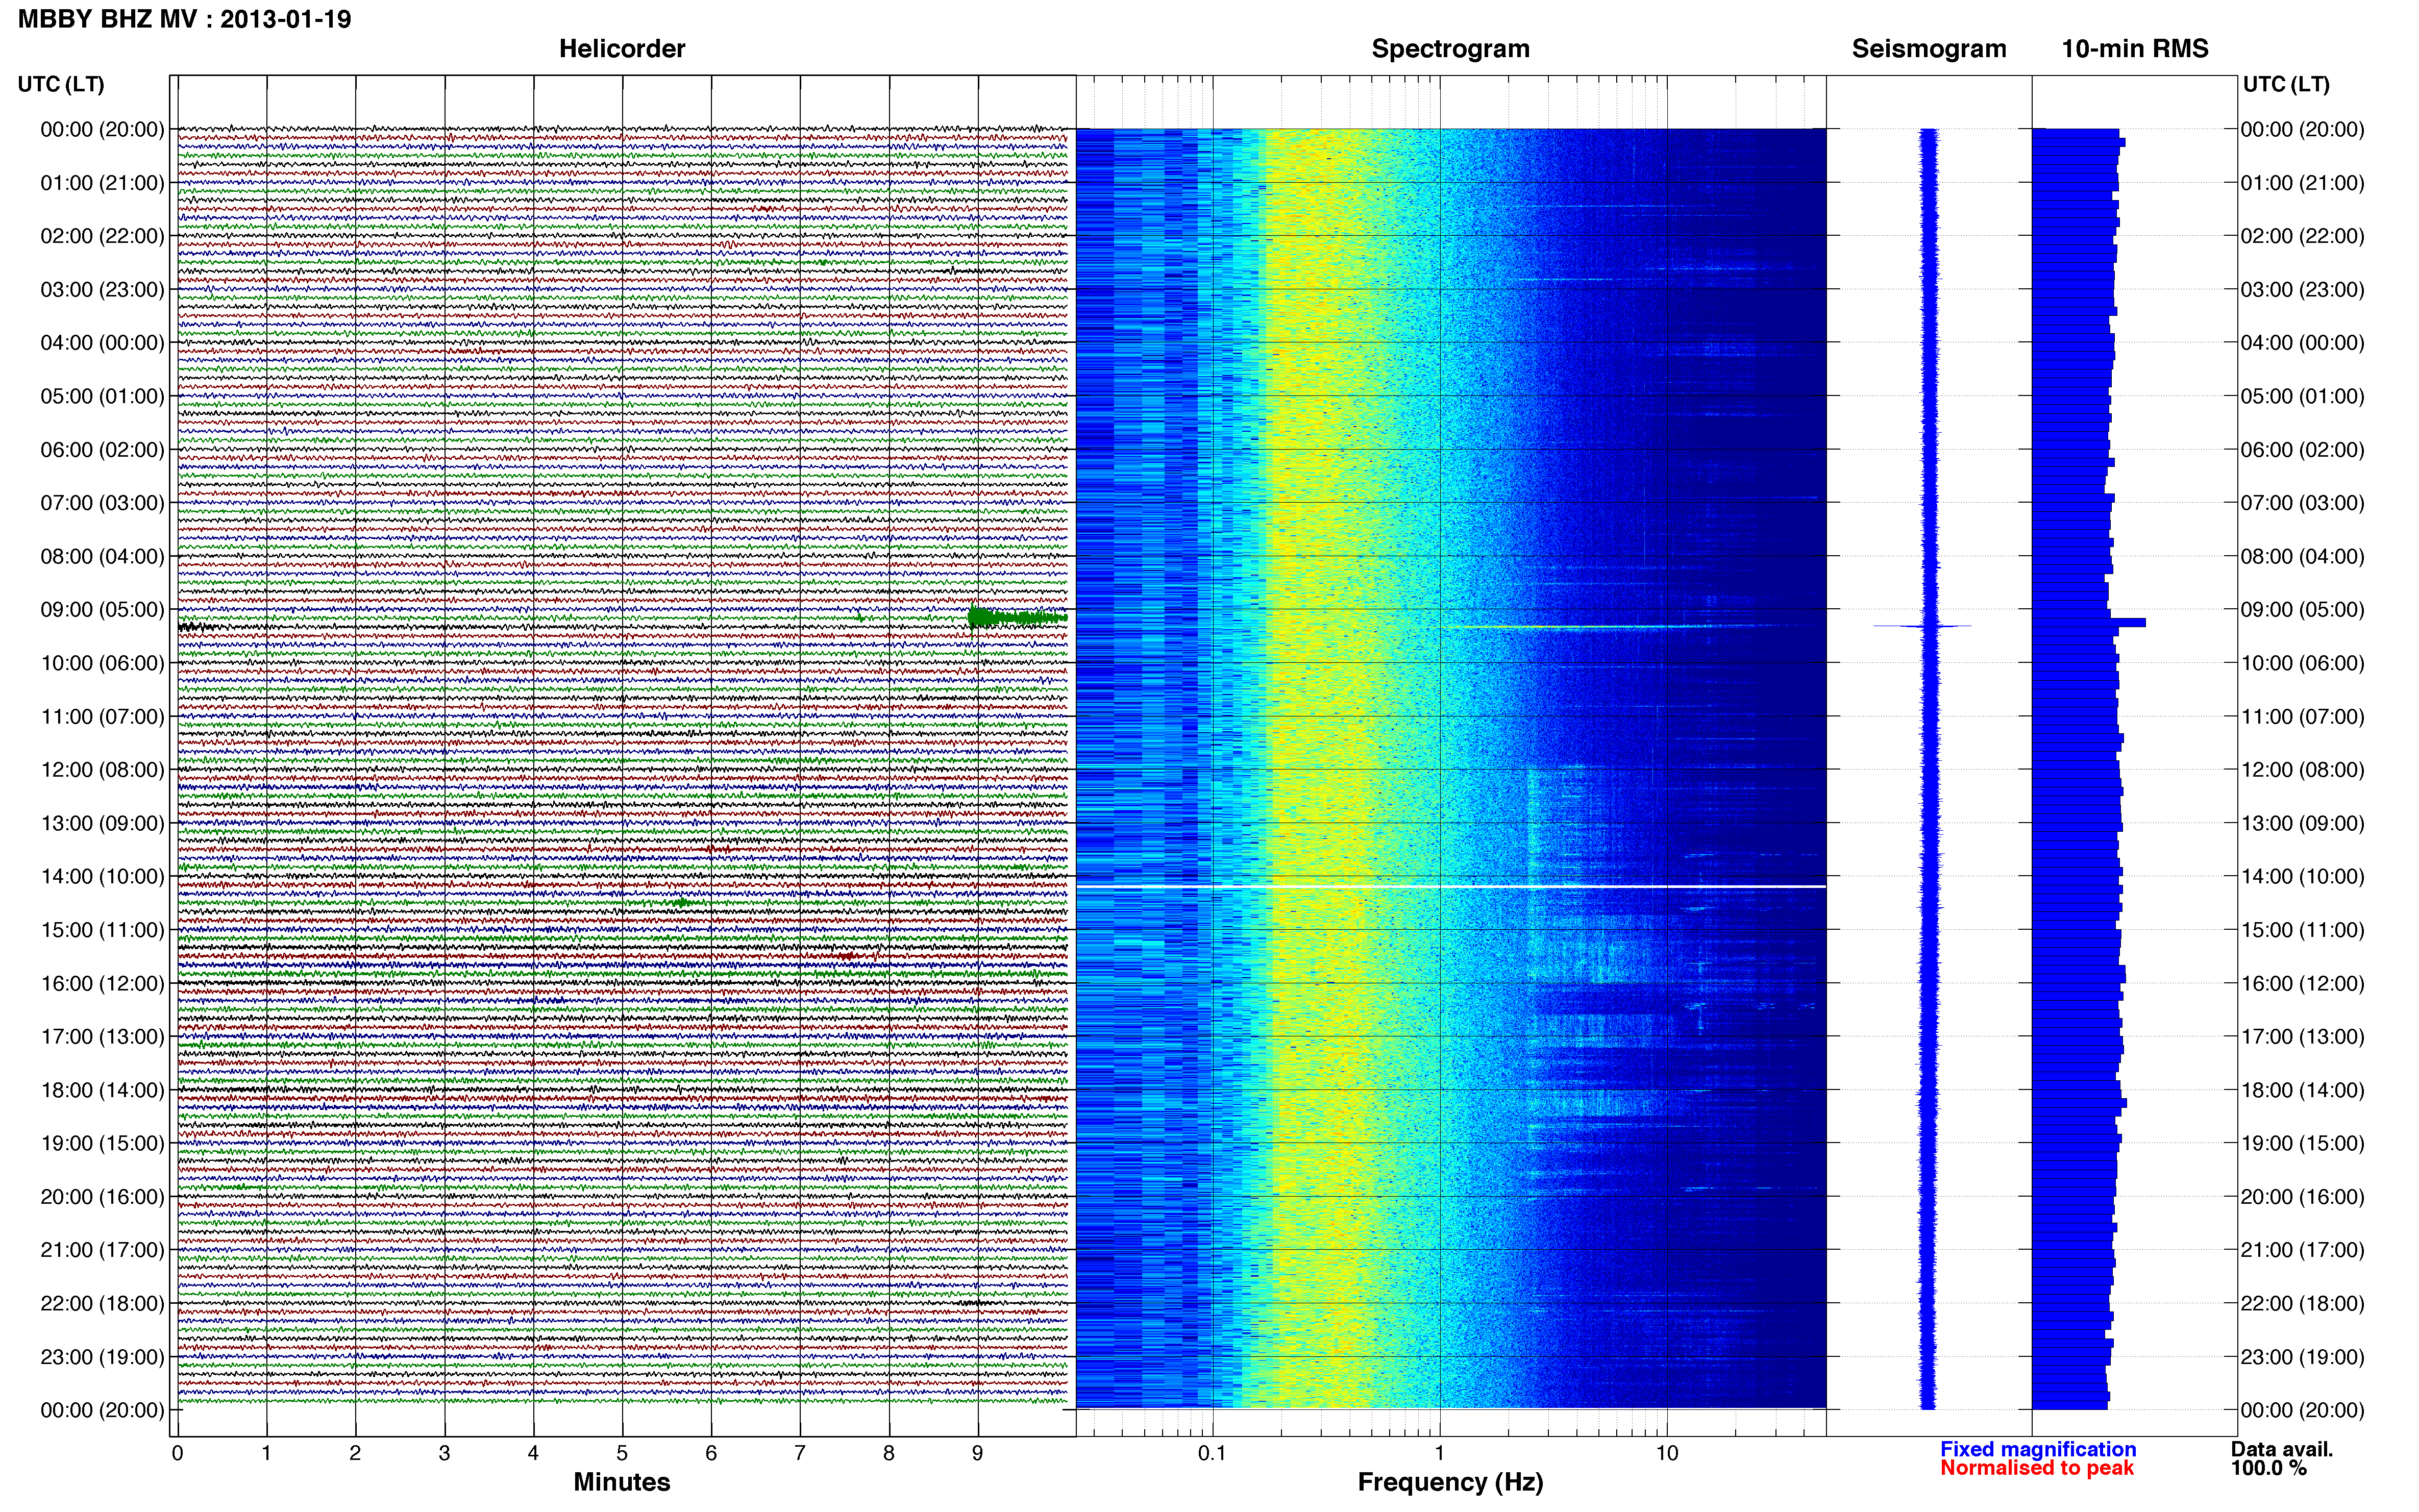Select the '10-min RMS' panel heading

tap(2135, 49)
